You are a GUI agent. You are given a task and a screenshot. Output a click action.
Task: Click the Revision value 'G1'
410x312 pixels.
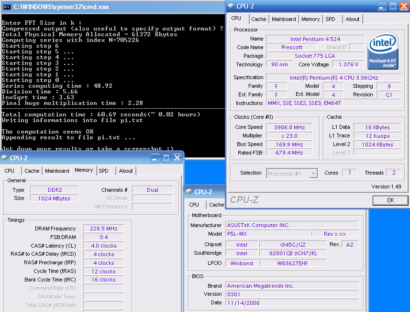(389, 94)
